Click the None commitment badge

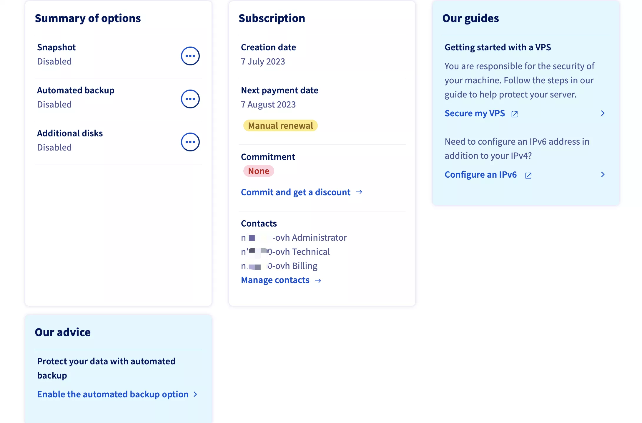pos(259,171)
